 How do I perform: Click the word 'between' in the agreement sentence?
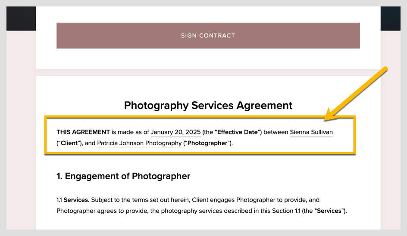click(276, 132)
